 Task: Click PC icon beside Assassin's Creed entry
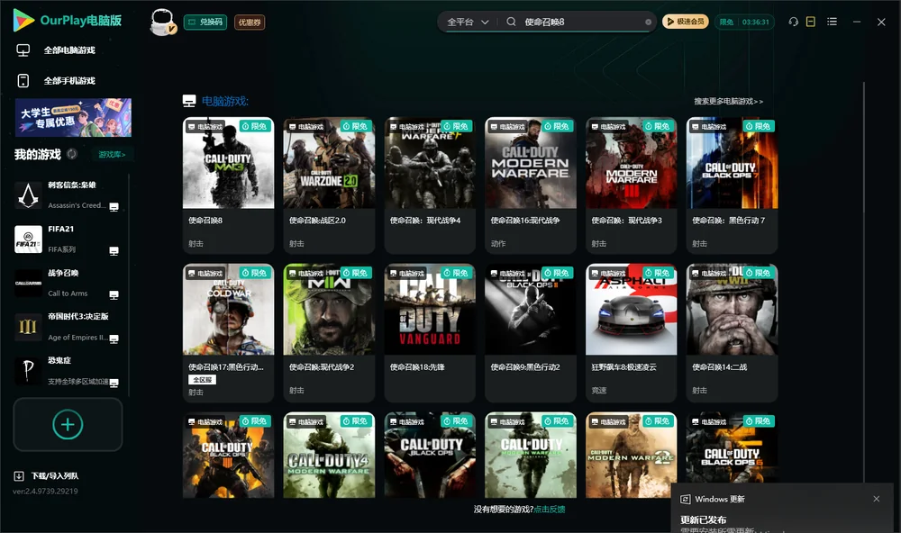click(114, 207)
